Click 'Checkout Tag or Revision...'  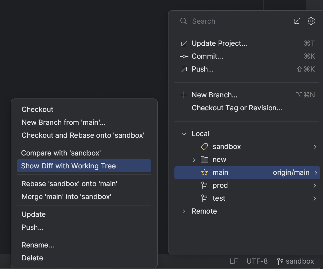coord(237,108)
